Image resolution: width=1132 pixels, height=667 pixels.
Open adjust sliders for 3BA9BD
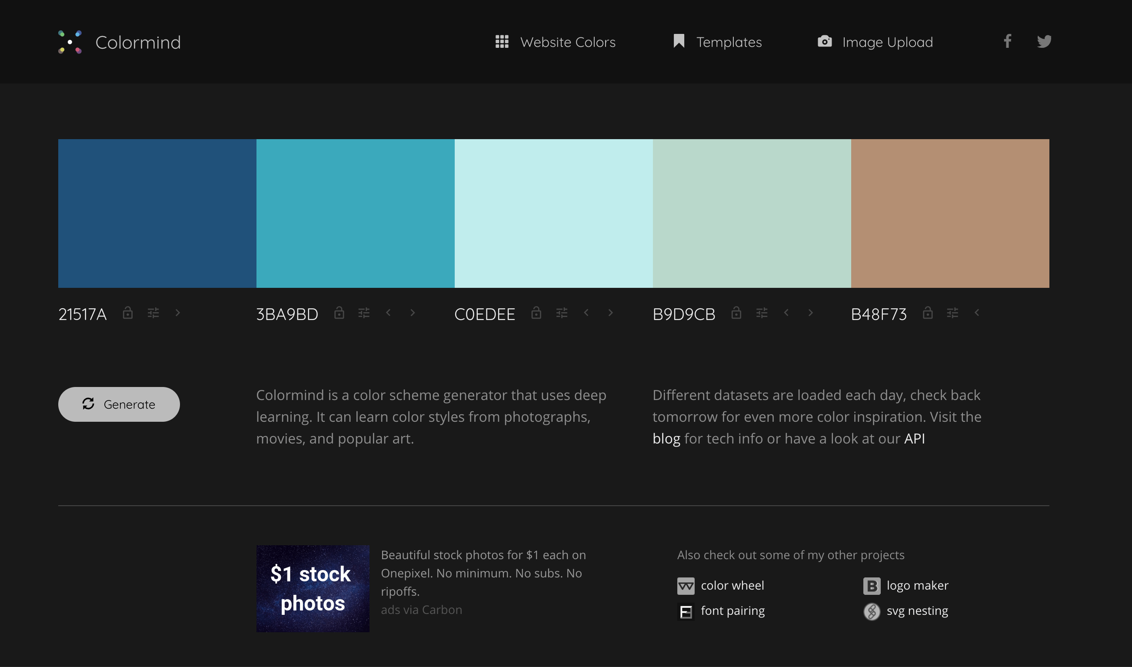(x=364, y=313)
